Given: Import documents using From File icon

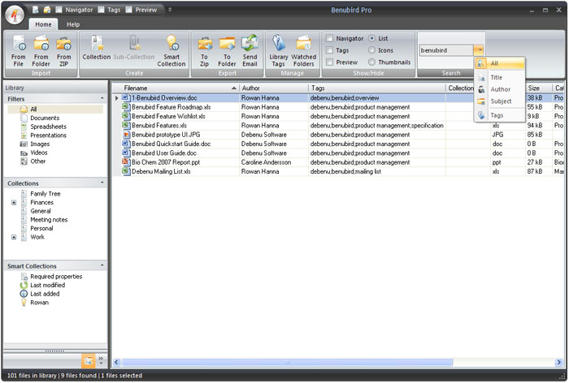Looking at the screenshot, I should point(18,51).
